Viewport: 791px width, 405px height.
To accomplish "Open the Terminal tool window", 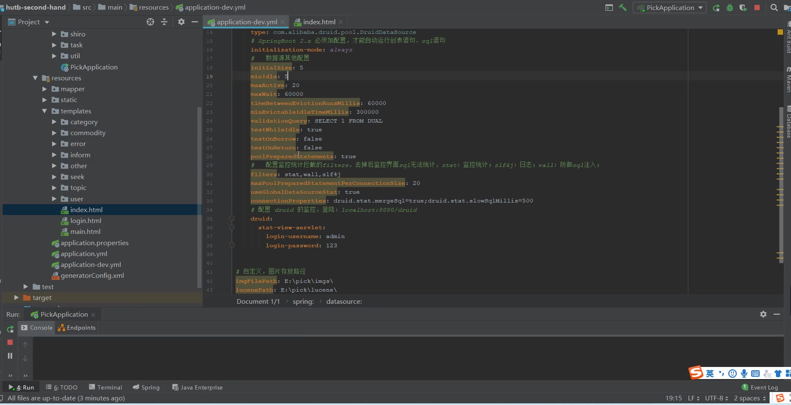I will [106, 387].
